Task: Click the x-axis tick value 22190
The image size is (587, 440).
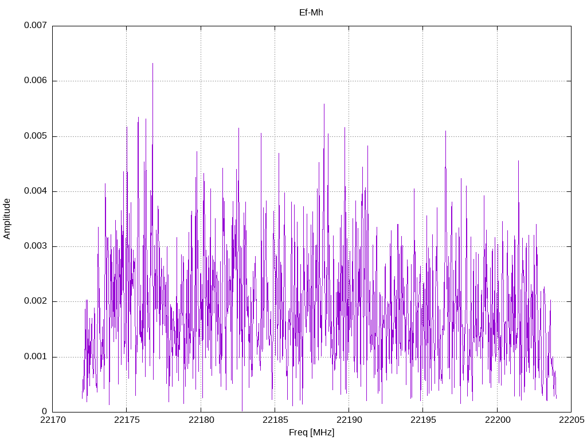Action: (349, 420)
